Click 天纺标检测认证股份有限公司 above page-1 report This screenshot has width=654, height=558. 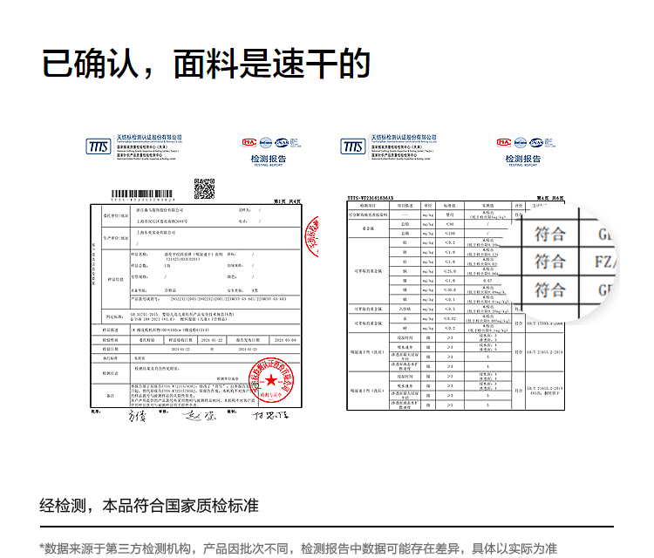coord(149,137)
